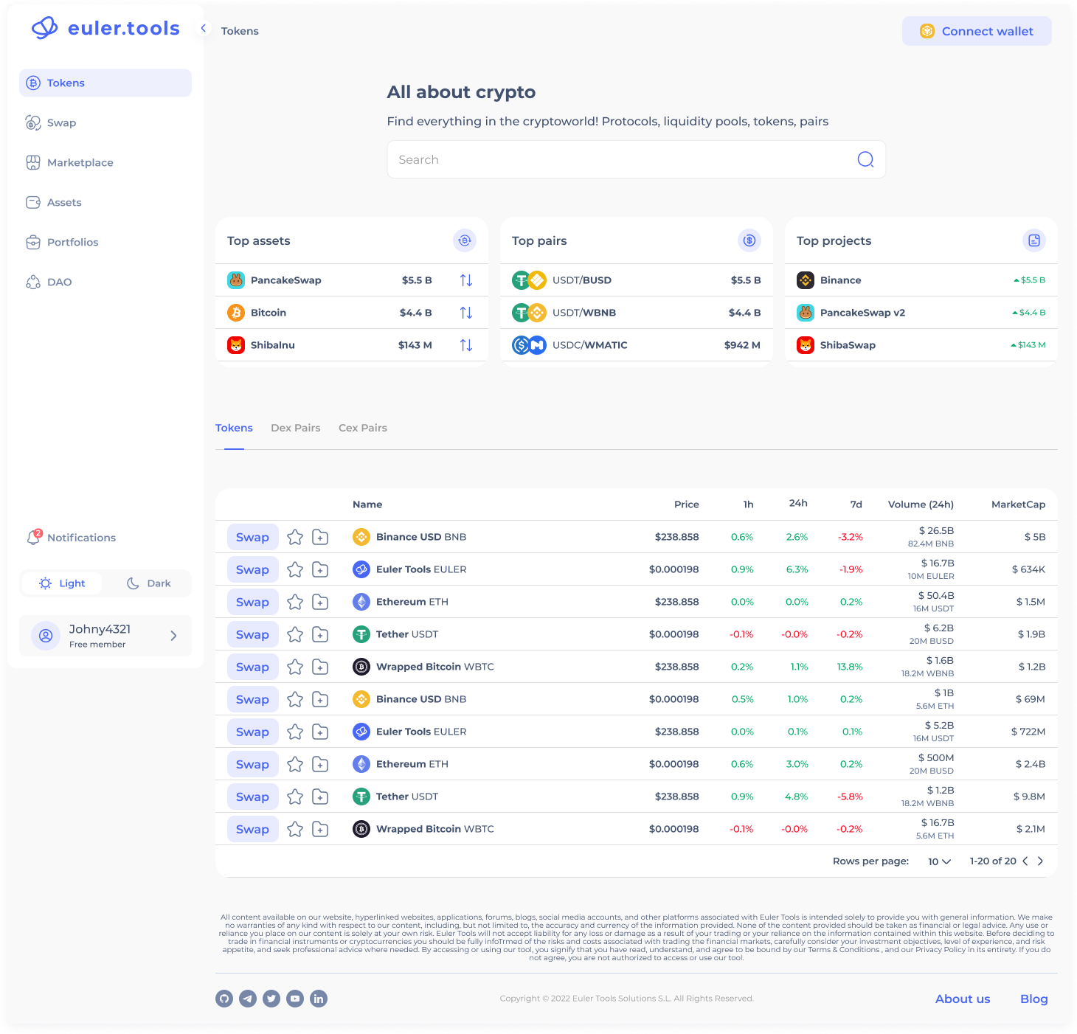Open the USDT/BUSD top pair
Viewport: 1077px width, 1034px height.
click(x=636, y=280)
